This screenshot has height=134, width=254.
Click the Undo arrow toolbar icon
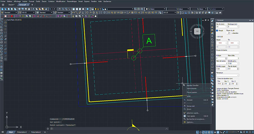[50, 9]
